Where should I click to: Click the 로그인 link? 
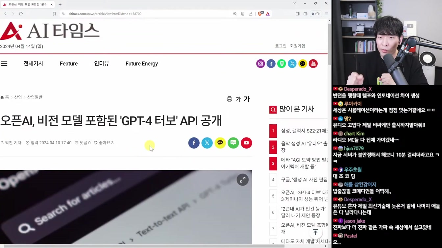tap(281, 46)
